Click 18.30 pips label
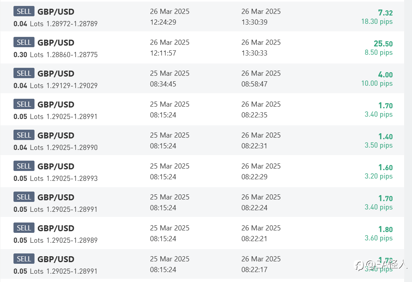The image size is (412, 282). (x=377, y=21)
